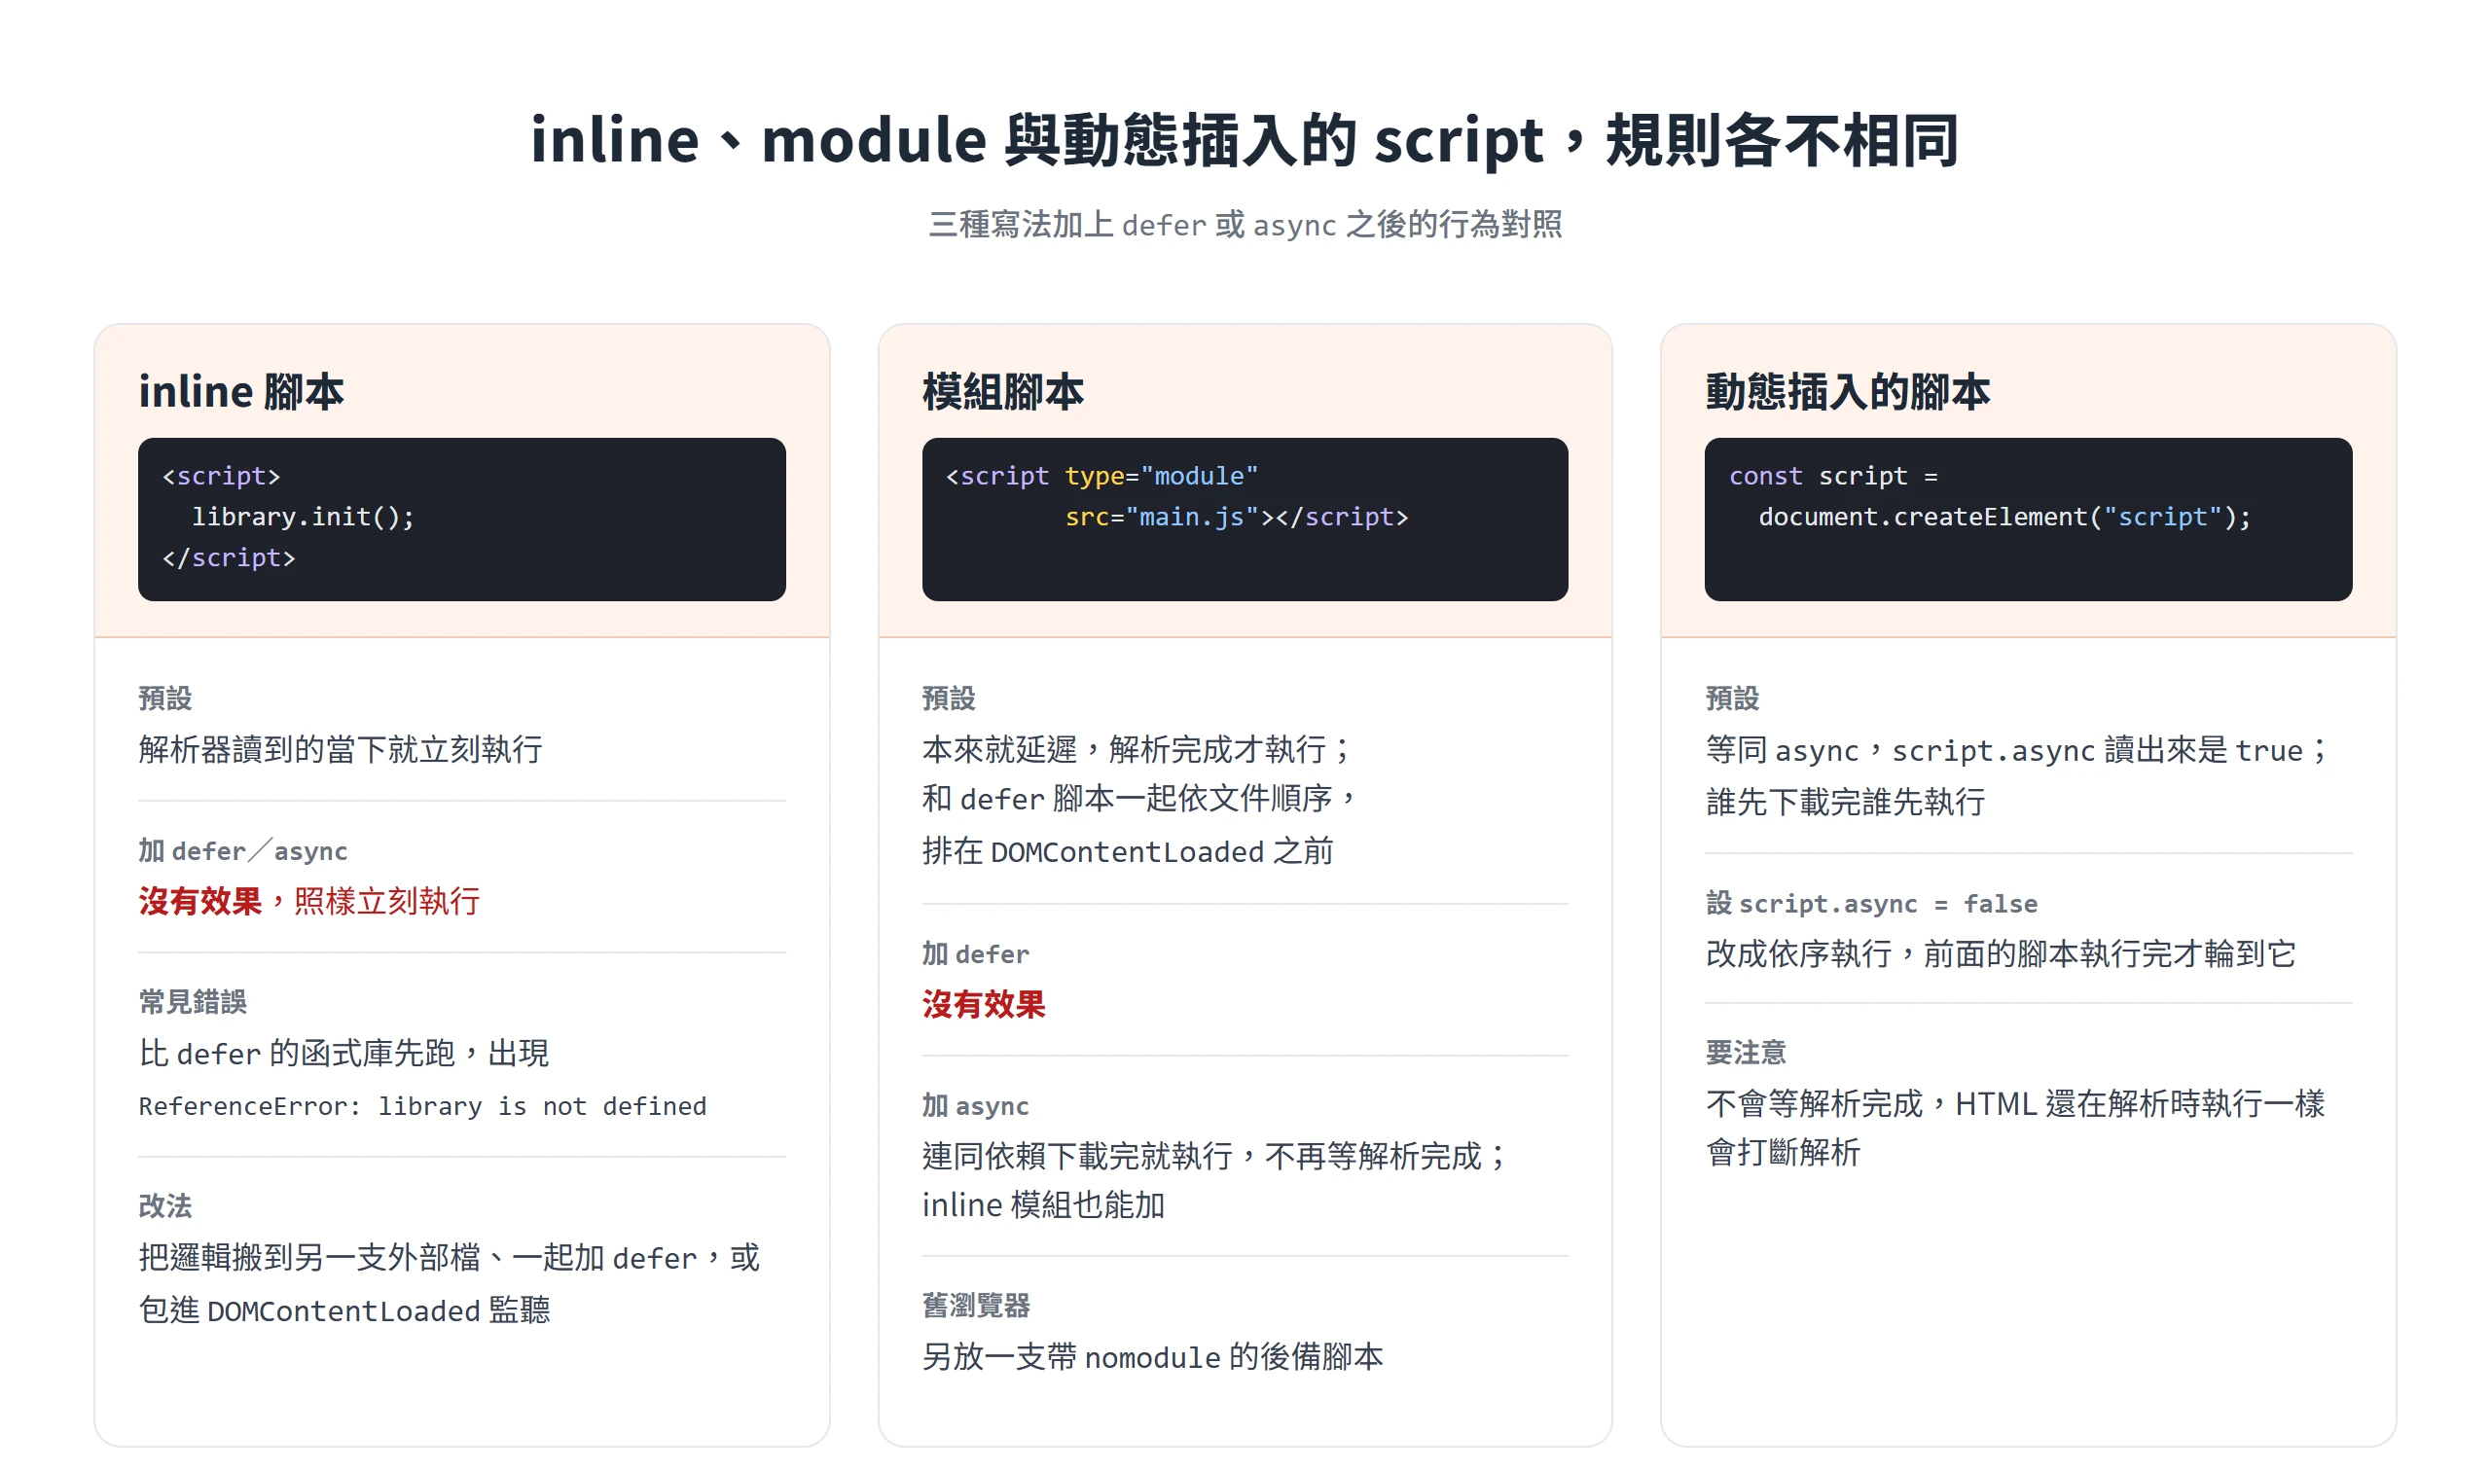The width and height of the screenshot is (2491, 1471).
Task: Click the code line document.createElement("script");
Action: tap(2004, 517)
